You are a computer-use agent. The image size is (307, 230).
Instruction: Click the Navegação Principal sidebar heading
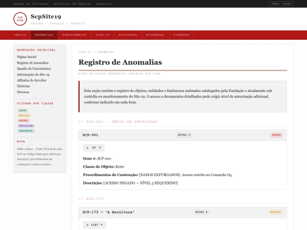[x=36, y=50]
